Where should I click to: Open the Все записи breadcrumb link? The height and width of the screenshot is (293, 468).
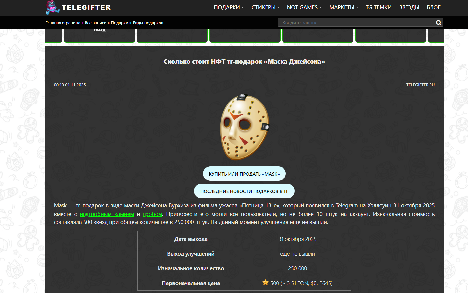pos(96,23)
